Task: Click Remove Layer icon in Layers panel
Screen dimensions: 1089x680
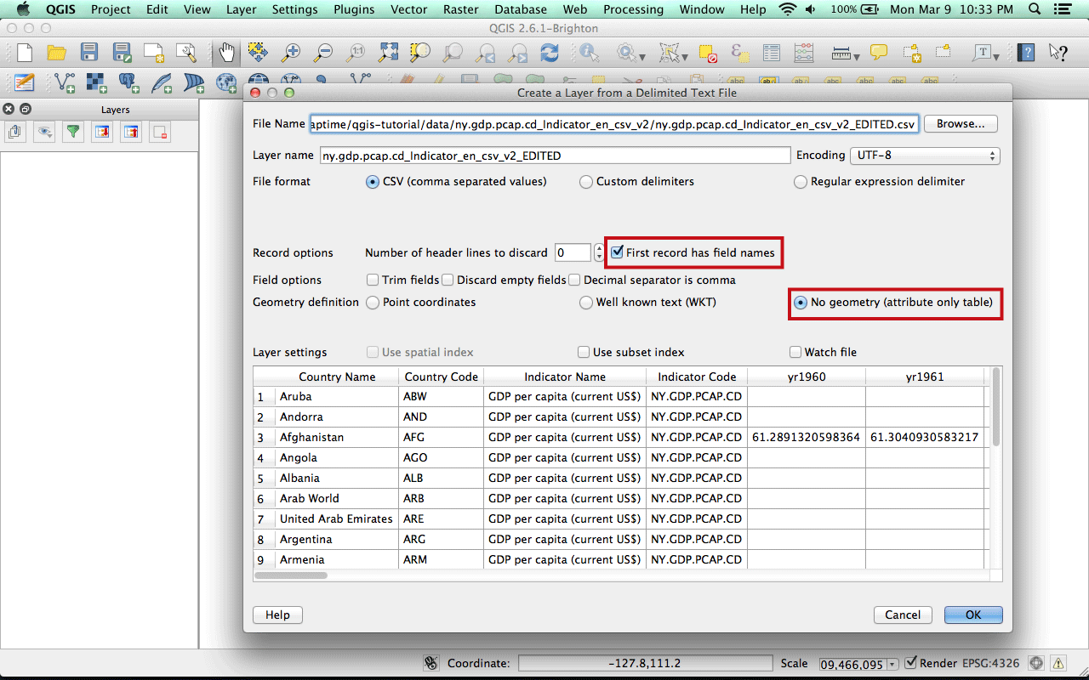Action: [160, 132]
